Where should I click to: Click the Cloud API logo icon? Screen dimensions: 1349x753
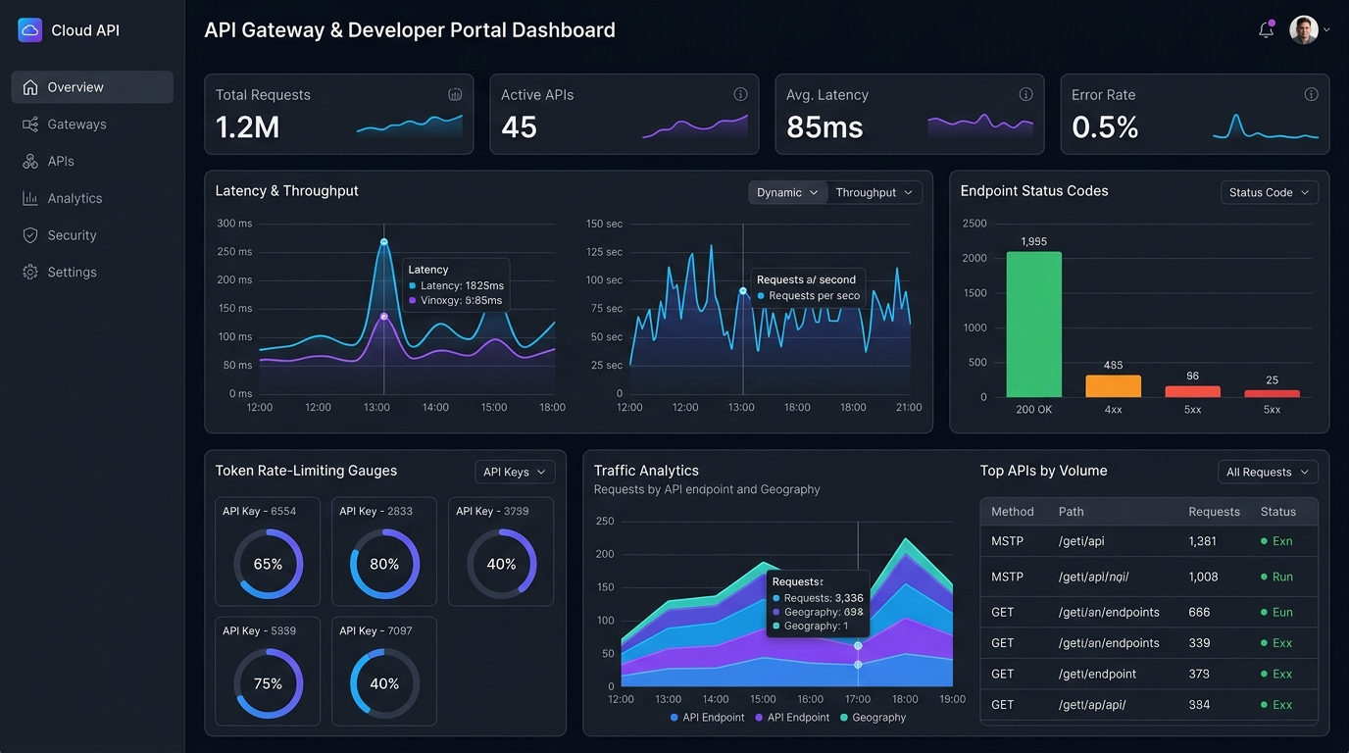[30, 30]
